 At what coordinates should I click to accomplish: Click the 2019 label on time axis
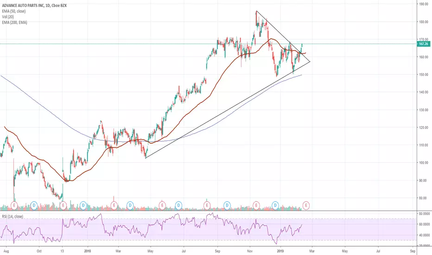pyautogui.click(x=280, y=251)
